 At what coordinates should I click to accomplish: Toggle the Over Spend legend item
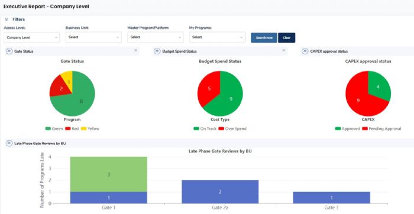[232, 129]
